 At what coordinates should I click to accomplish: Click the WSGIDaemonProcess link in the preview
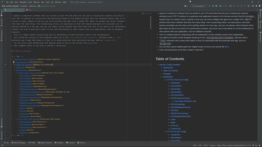180,98
